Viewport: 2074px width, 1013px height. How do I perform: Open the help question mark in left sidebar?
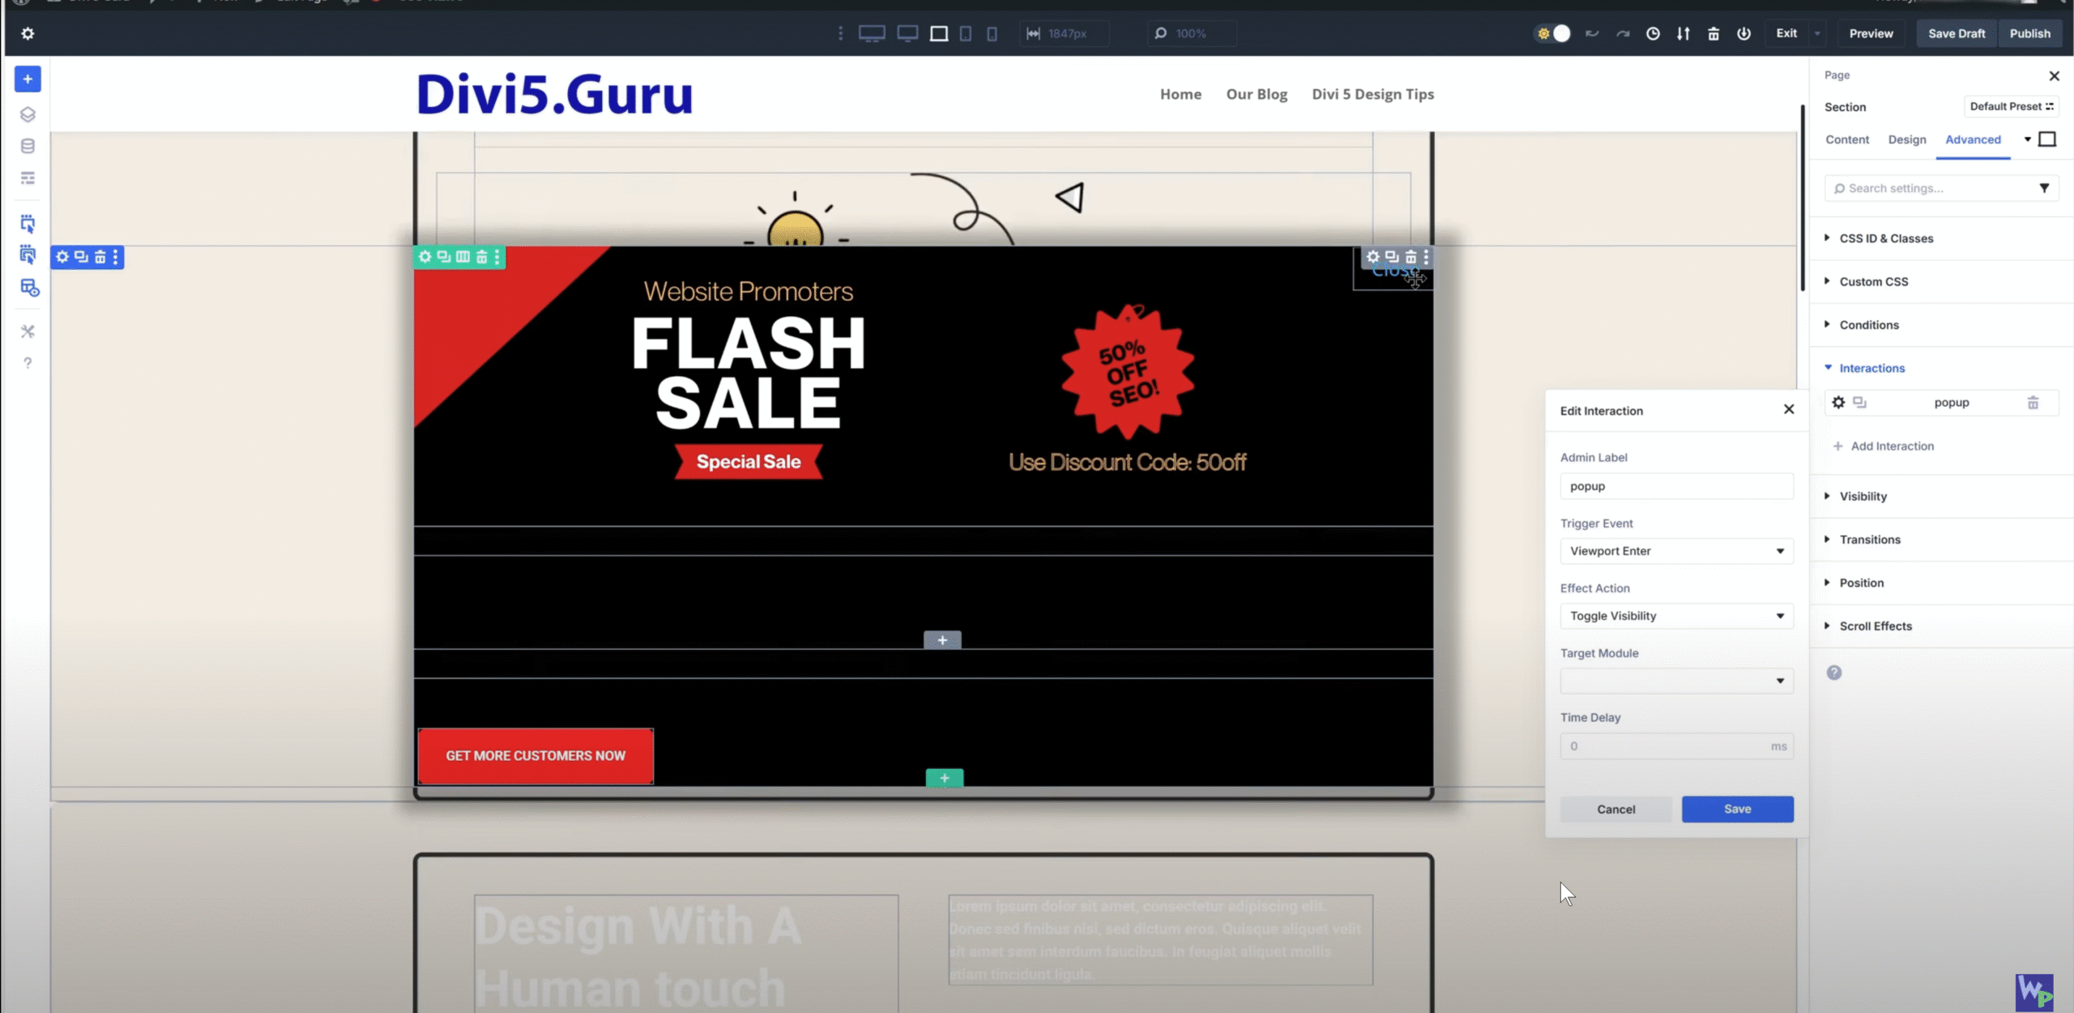(28, 363)
